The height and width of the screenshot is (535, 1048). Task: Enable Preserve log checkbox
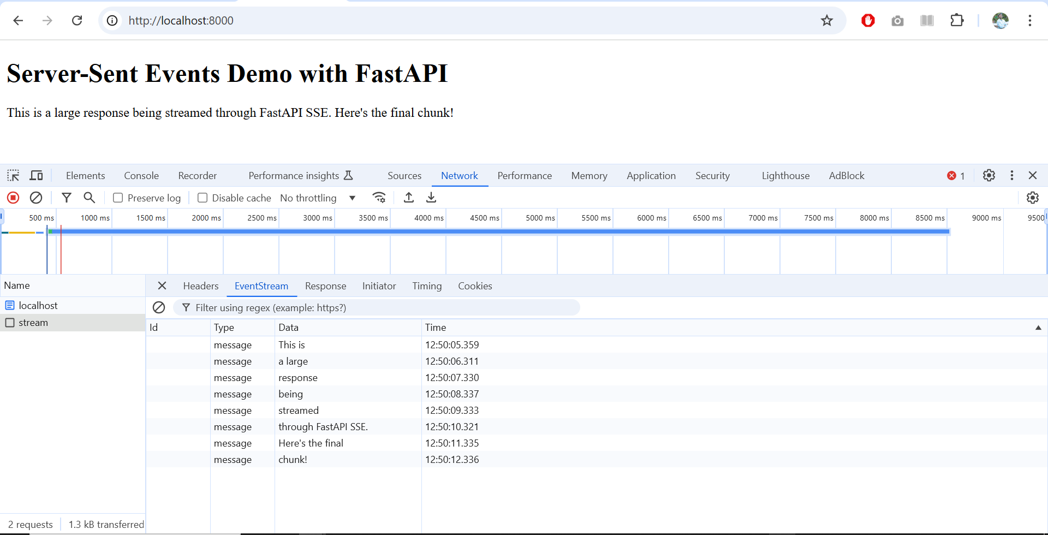[118, 198]
